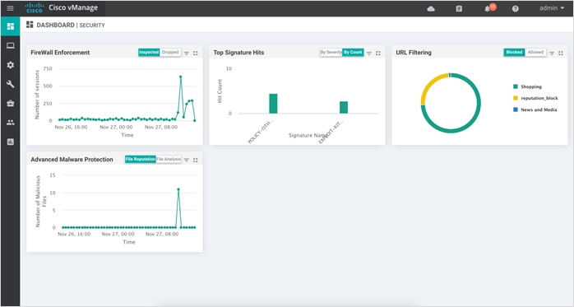
Task: Click the FireWall Enforcement peak data point
Action: click(x=180, y=77)
